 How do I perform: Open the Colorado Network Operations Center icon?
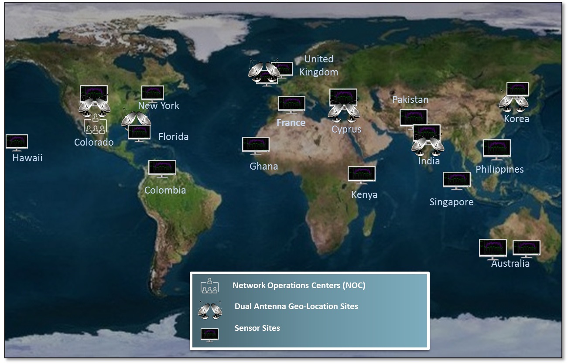click(x=95, y=125)
